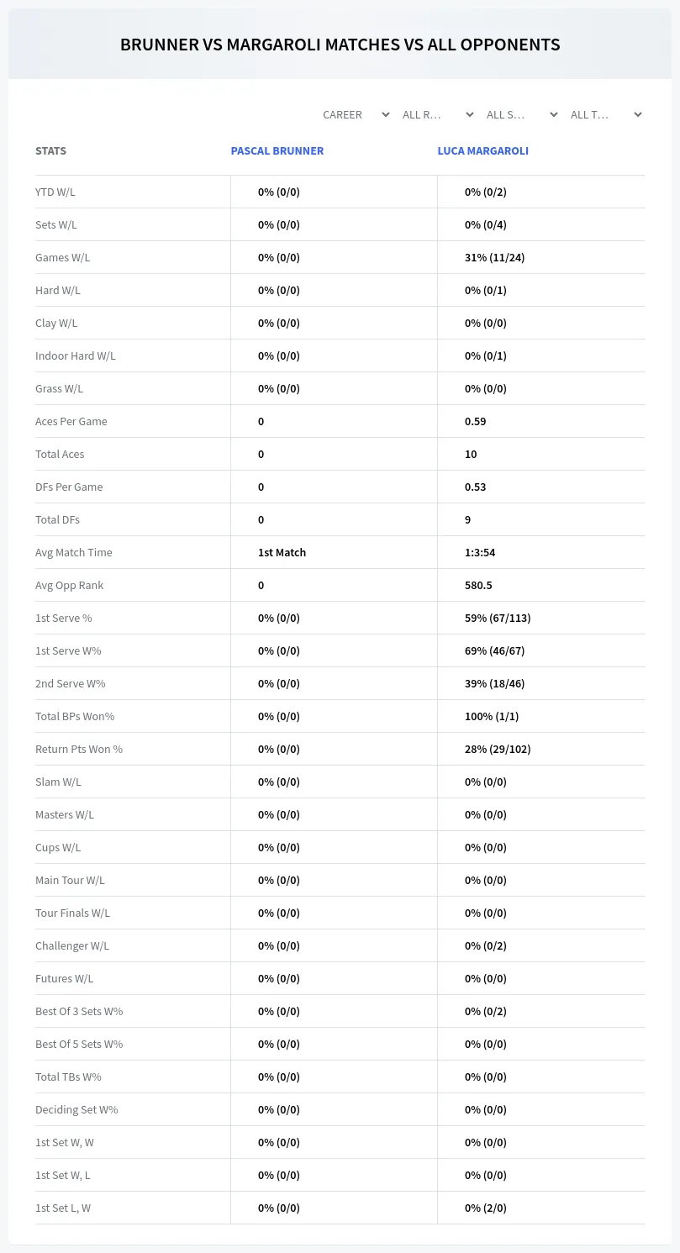Click the 1st Serve % row label

tap(64, 618)
